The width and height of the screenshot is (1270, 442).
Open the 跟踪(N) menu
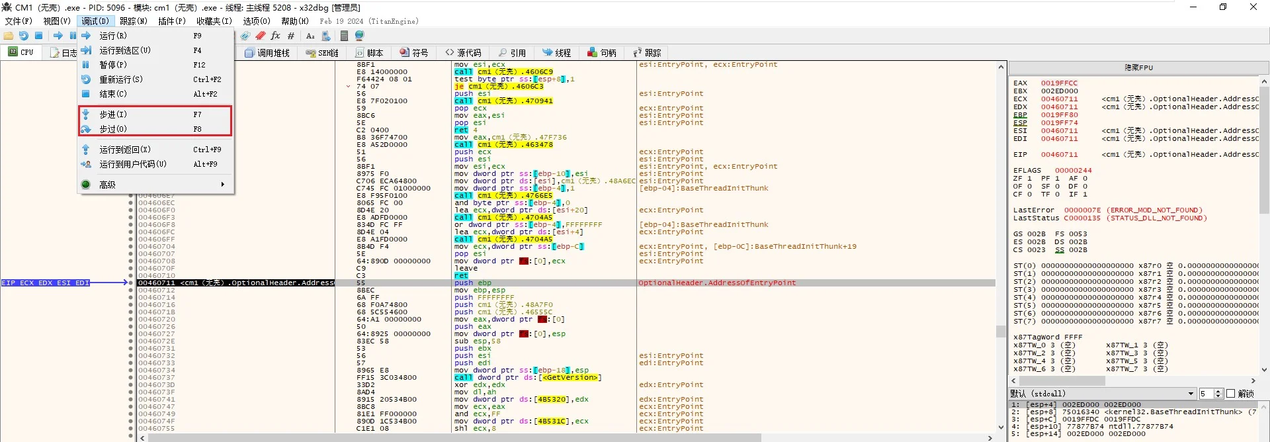(x=134, y=21)
